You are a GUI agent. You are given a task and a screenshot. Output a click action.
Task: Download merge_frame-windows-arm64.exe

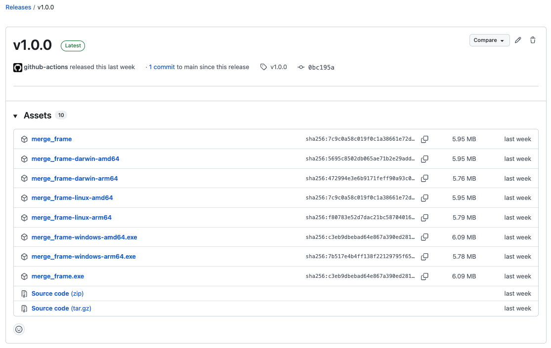[84, 257]
